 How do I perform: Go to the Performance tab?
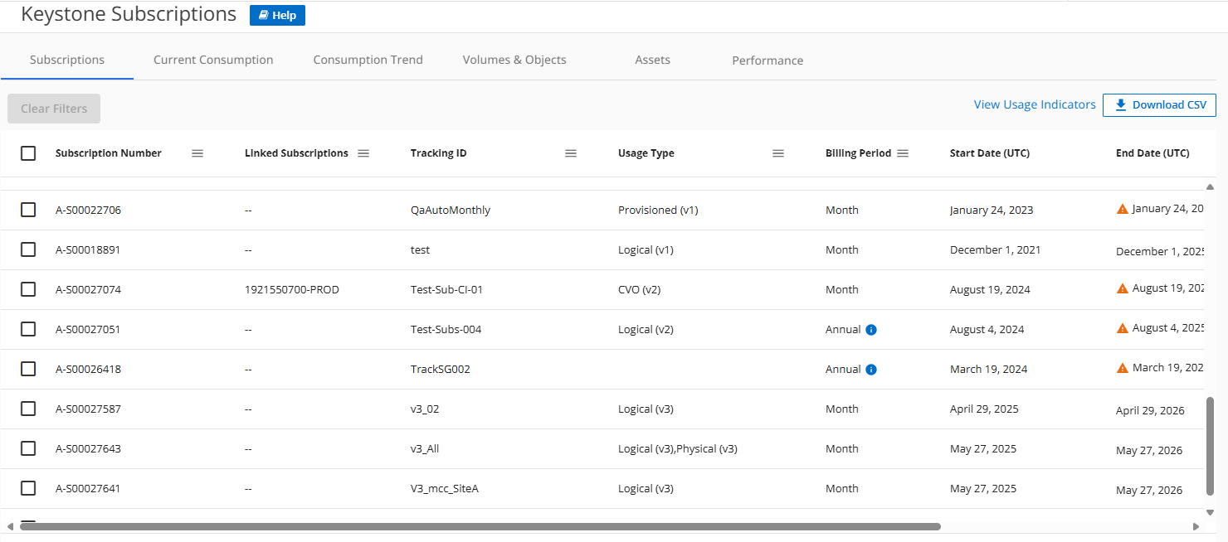pos(767,60)
